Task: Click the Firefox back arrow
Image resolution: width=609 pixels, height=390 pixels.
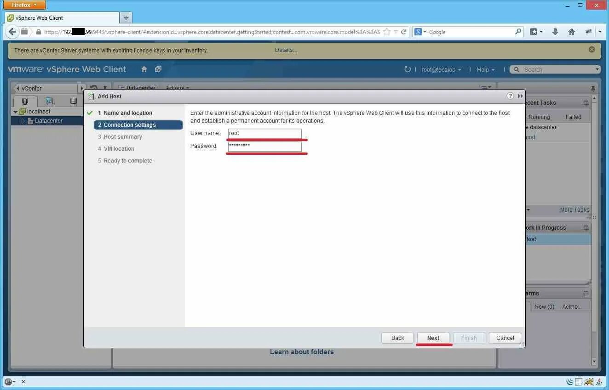Action: (x=12, y=32)
